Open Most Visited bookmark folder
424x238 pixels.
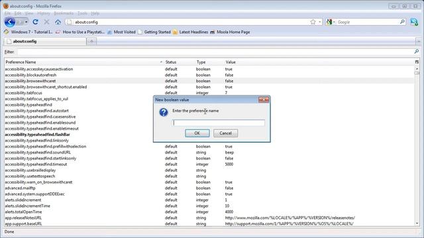click(x=121, y=32)
